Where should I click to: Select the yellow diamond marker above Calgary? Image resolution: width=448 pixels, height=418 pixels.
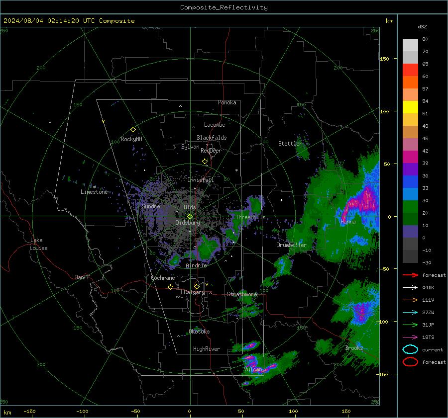tap(197, 286)
